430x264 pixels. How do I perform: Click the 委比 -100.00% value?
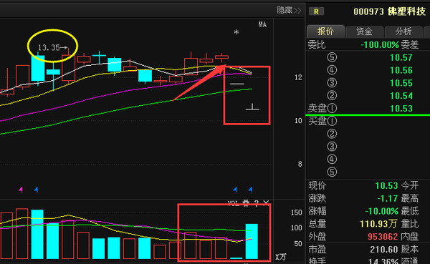coord(380,44)
